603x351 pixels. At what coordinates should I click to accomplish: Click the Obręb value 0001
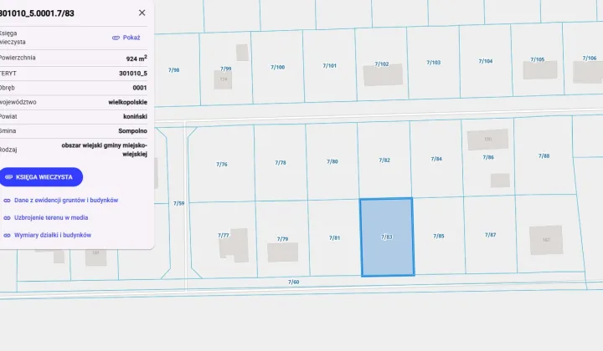coord(140,88)
